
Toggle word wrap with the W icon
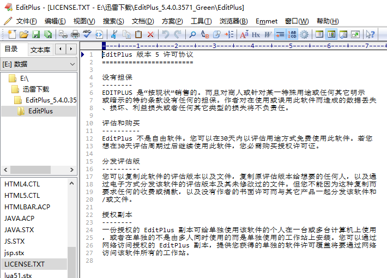pos(268,34)
